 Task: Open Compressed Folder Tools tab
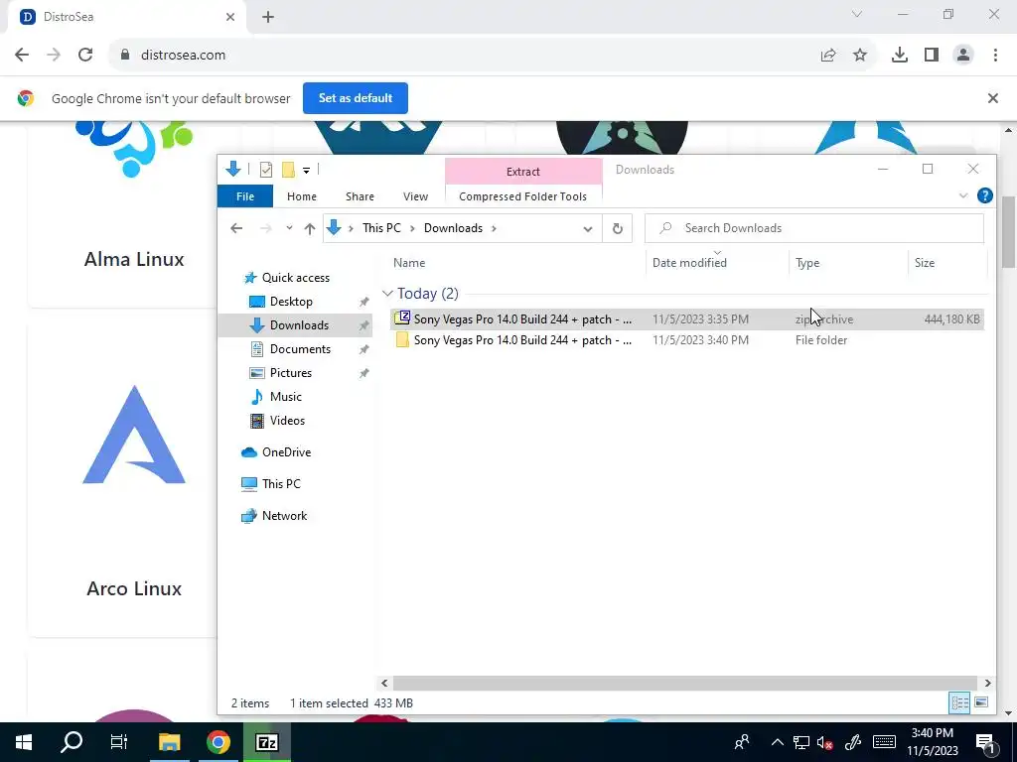tap(522, 196)
